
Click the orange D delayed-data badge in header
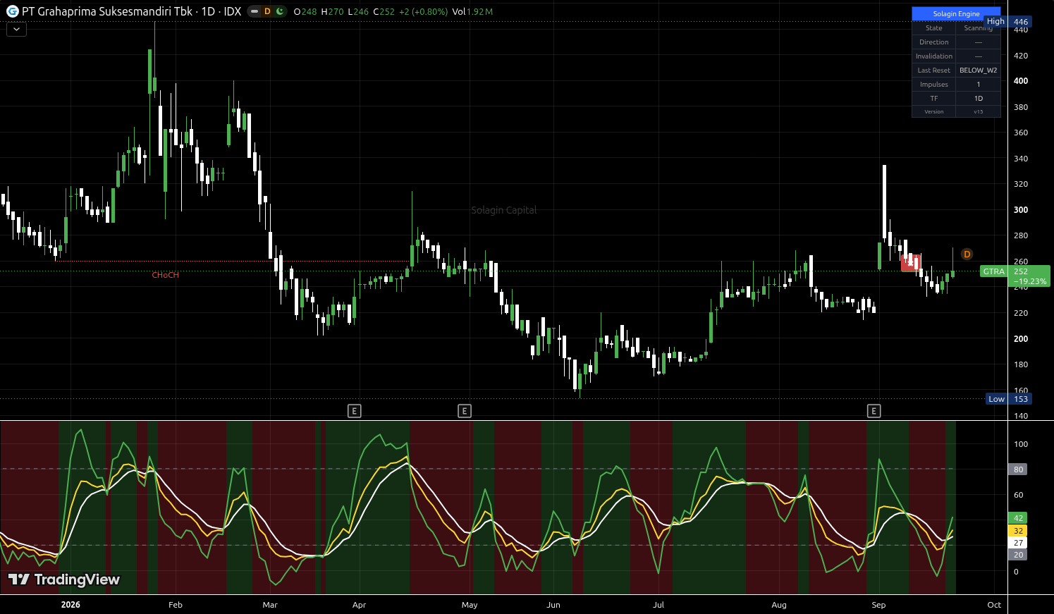pos(267,11)
